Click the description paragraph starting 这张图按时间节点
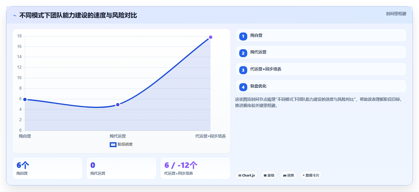The width and height of the screenshot is (419, 192). point(319,102)
